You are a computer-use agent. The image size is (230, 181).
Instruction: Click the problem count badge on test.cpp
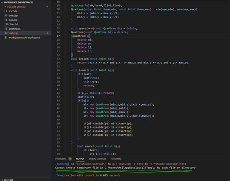pyautogui.click(x=48, y=33)
